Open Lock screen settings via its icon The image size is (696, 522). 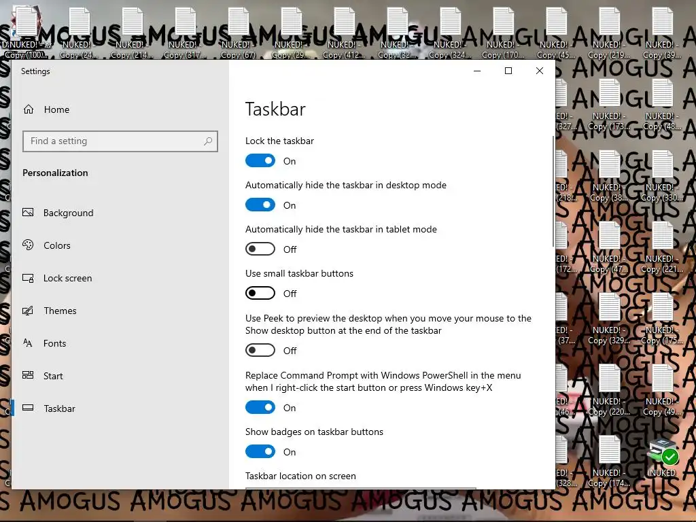tap(28, 278)
